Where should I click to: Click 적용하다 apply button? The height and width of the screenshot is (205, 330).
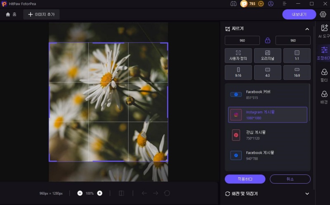245,179
